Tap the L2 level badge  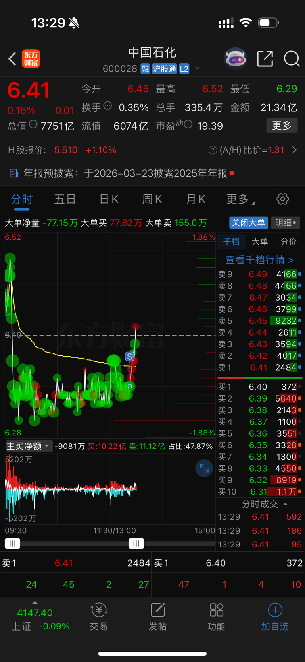pos(184,69)
